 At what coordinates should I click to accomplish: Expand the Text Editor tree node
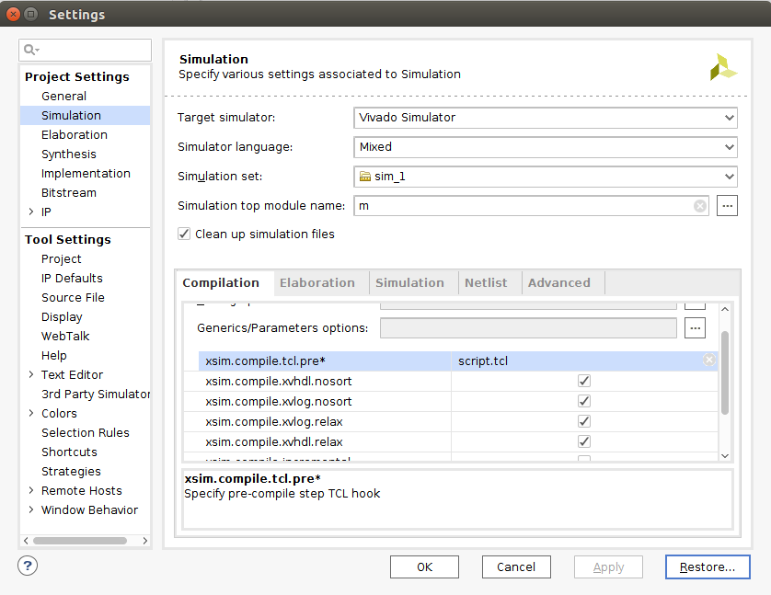(31, 374)
